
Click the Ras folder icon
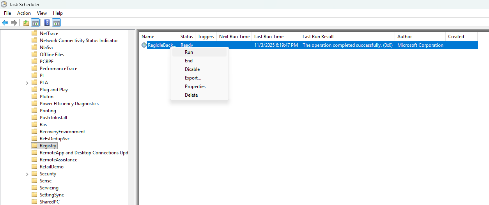coord(34,125)
